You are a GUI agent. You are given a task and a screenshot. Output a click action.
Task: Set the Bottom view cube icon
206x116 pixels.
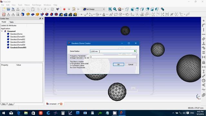[x=152, y=9]
